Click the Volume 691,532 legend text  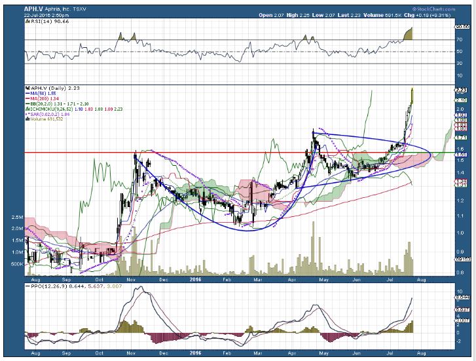point(45,119)
